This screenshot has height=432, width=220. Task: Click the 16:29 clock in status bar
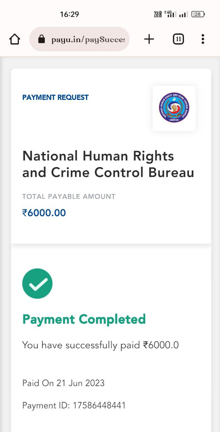(x=69, y=14)
